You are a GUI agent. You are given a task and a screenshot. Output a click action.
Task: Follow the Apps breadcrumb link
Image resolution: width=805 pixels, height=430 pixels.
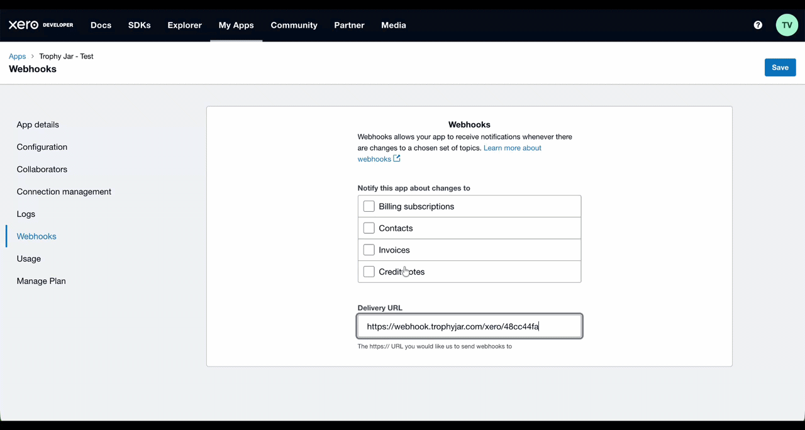coord(18,57)
